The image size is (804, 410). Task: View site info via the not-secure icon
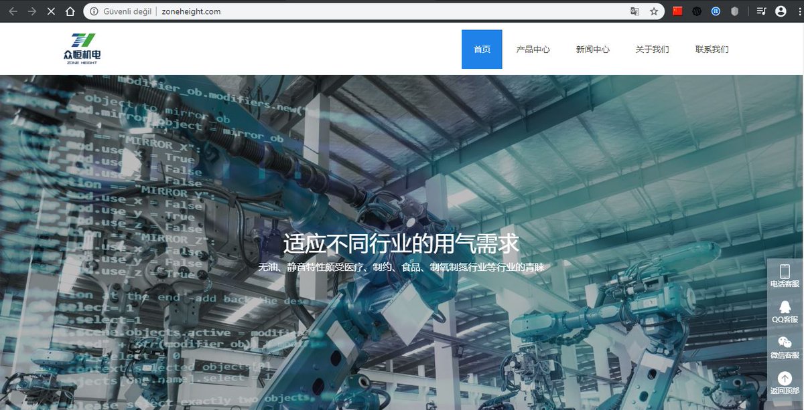click(x=94, y=11)
